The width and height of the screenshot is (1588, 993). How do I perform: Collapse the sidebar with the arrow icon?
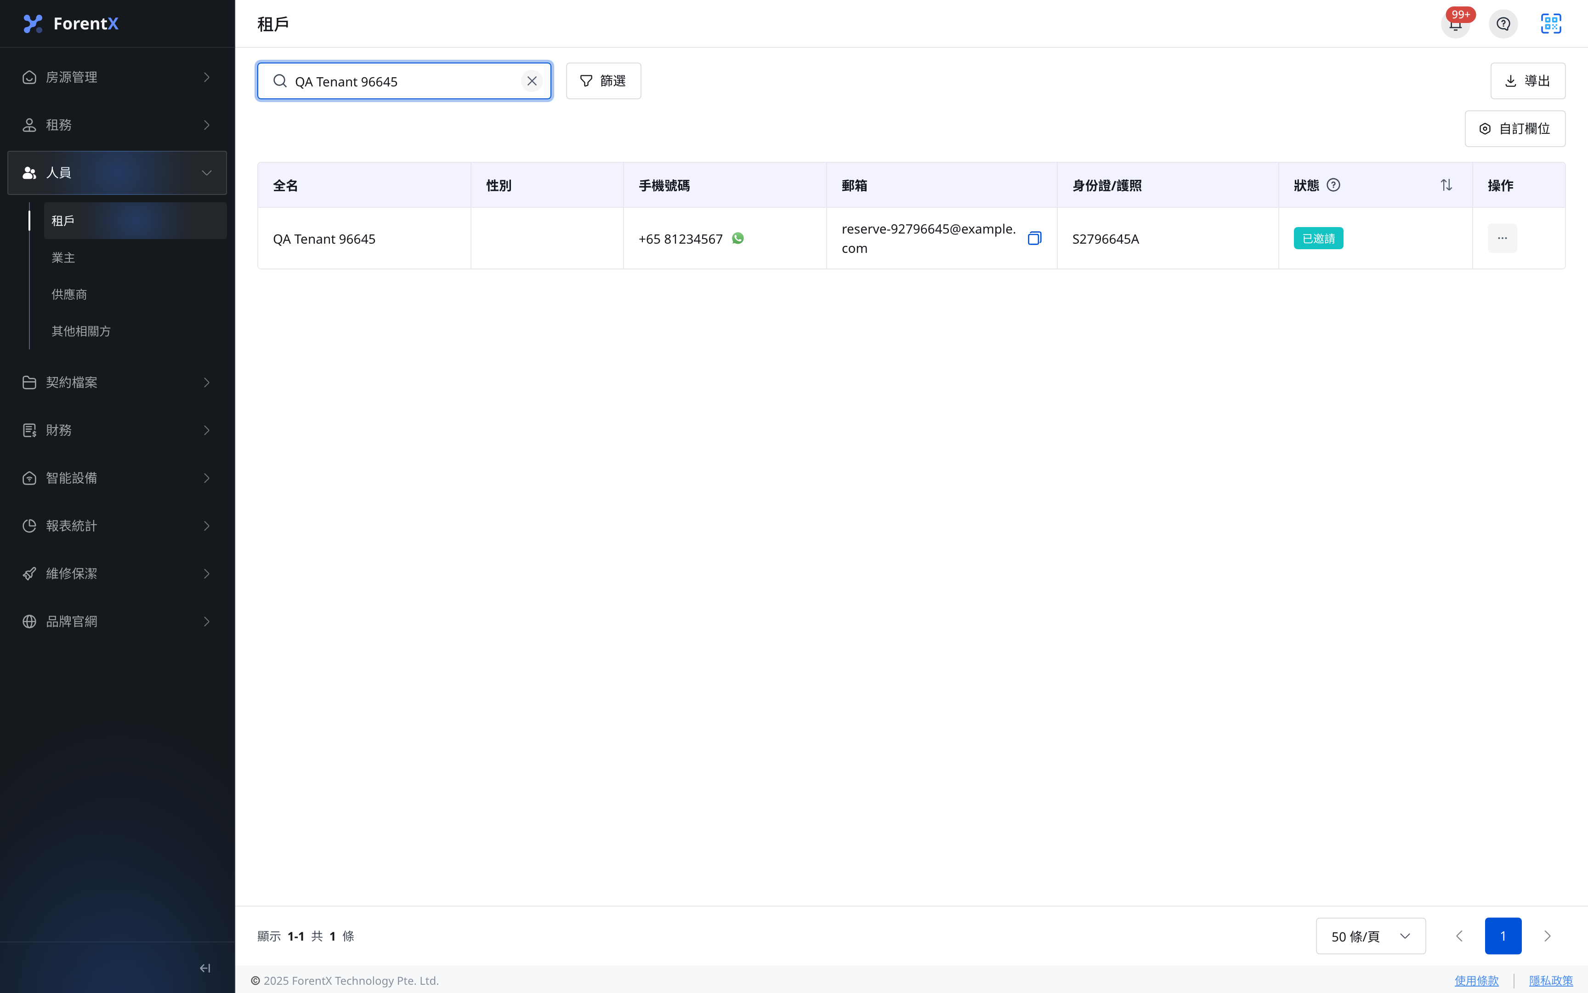(205, 967)
